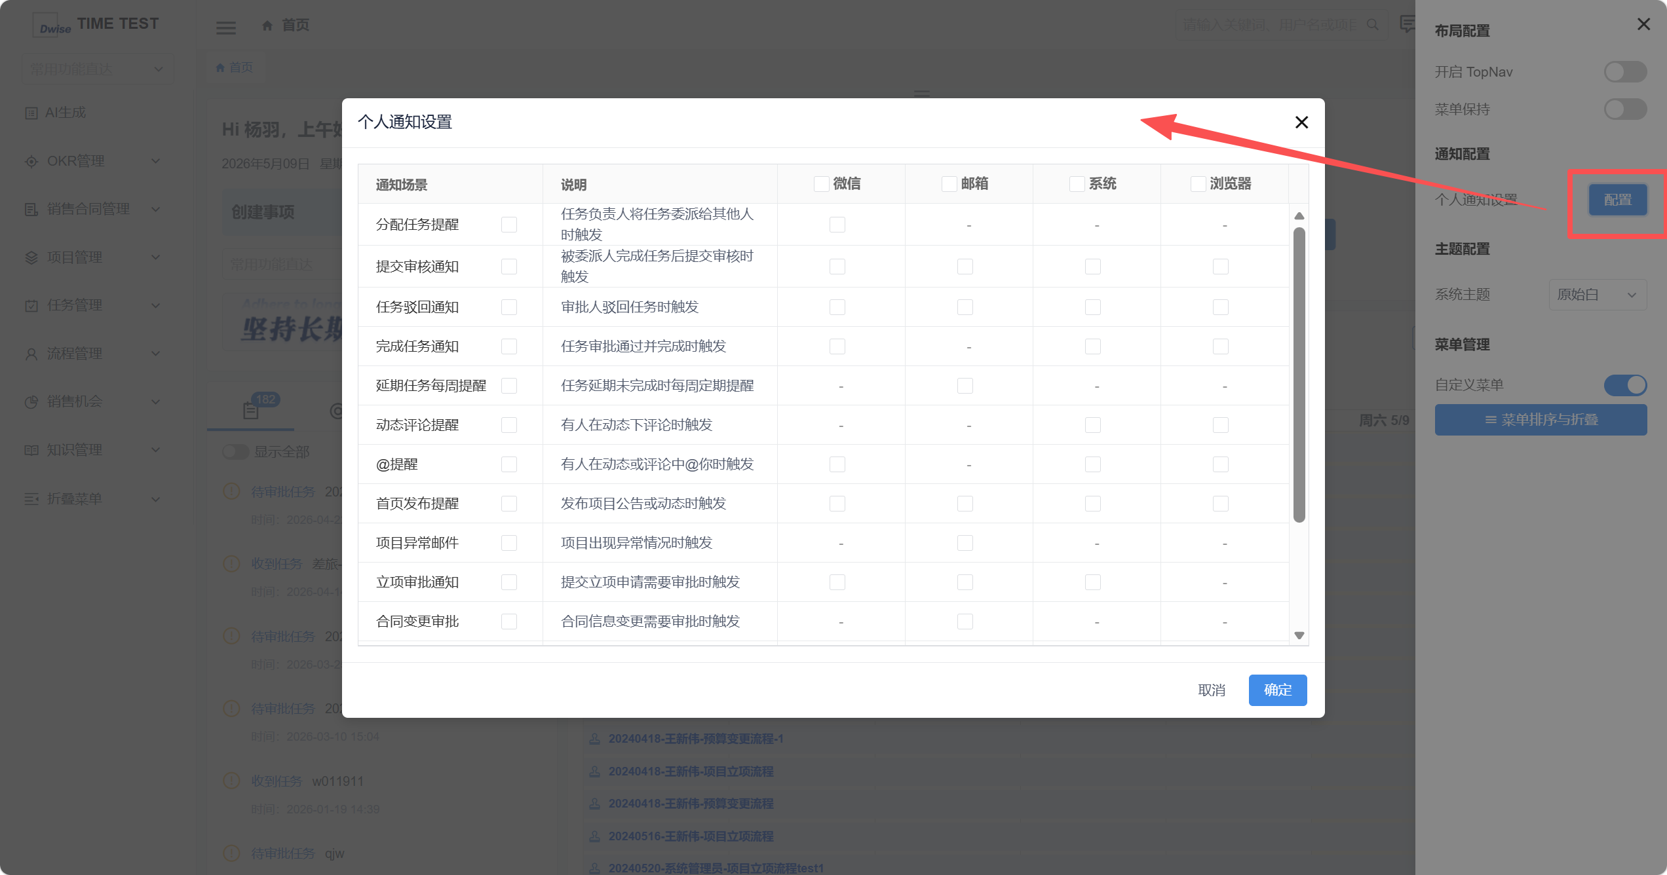1667x875 pixels.
Task: Close the 个人通知设置 dialog
Action: (x=1301, y=122)
